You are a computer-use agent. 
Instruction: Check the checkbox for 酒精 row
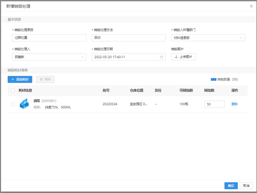[13, 104]
